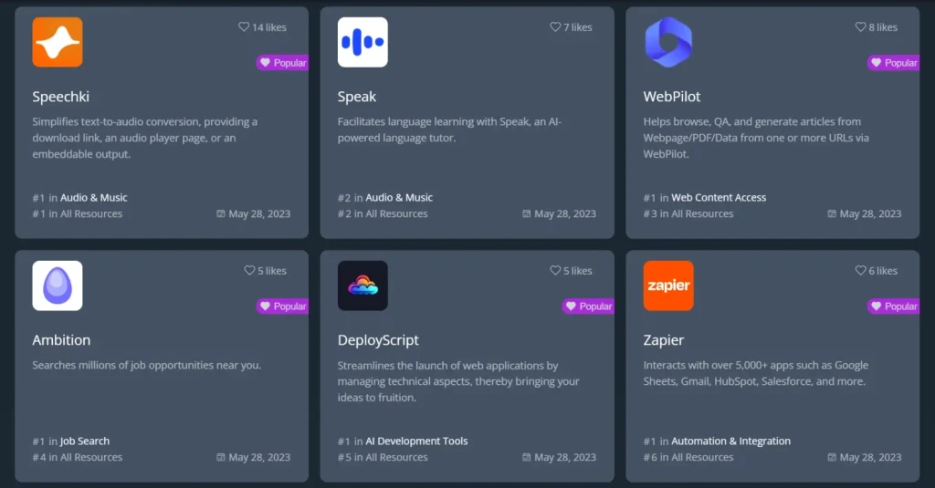935x488 pixels.
Task: Click the calendar icon on Speechki card
Action: 221,213
